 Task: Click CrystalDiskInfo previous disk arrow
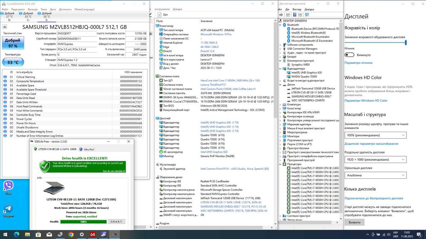click(x=5, y=26)
